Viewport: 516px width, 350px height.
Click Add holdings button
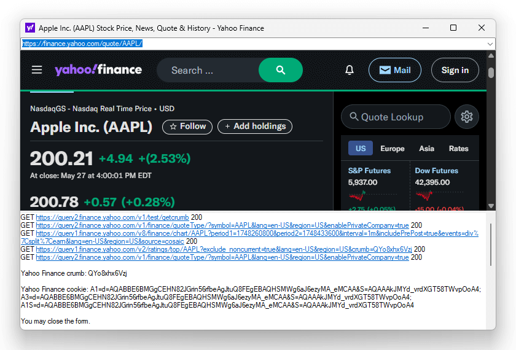click(255, 126)
